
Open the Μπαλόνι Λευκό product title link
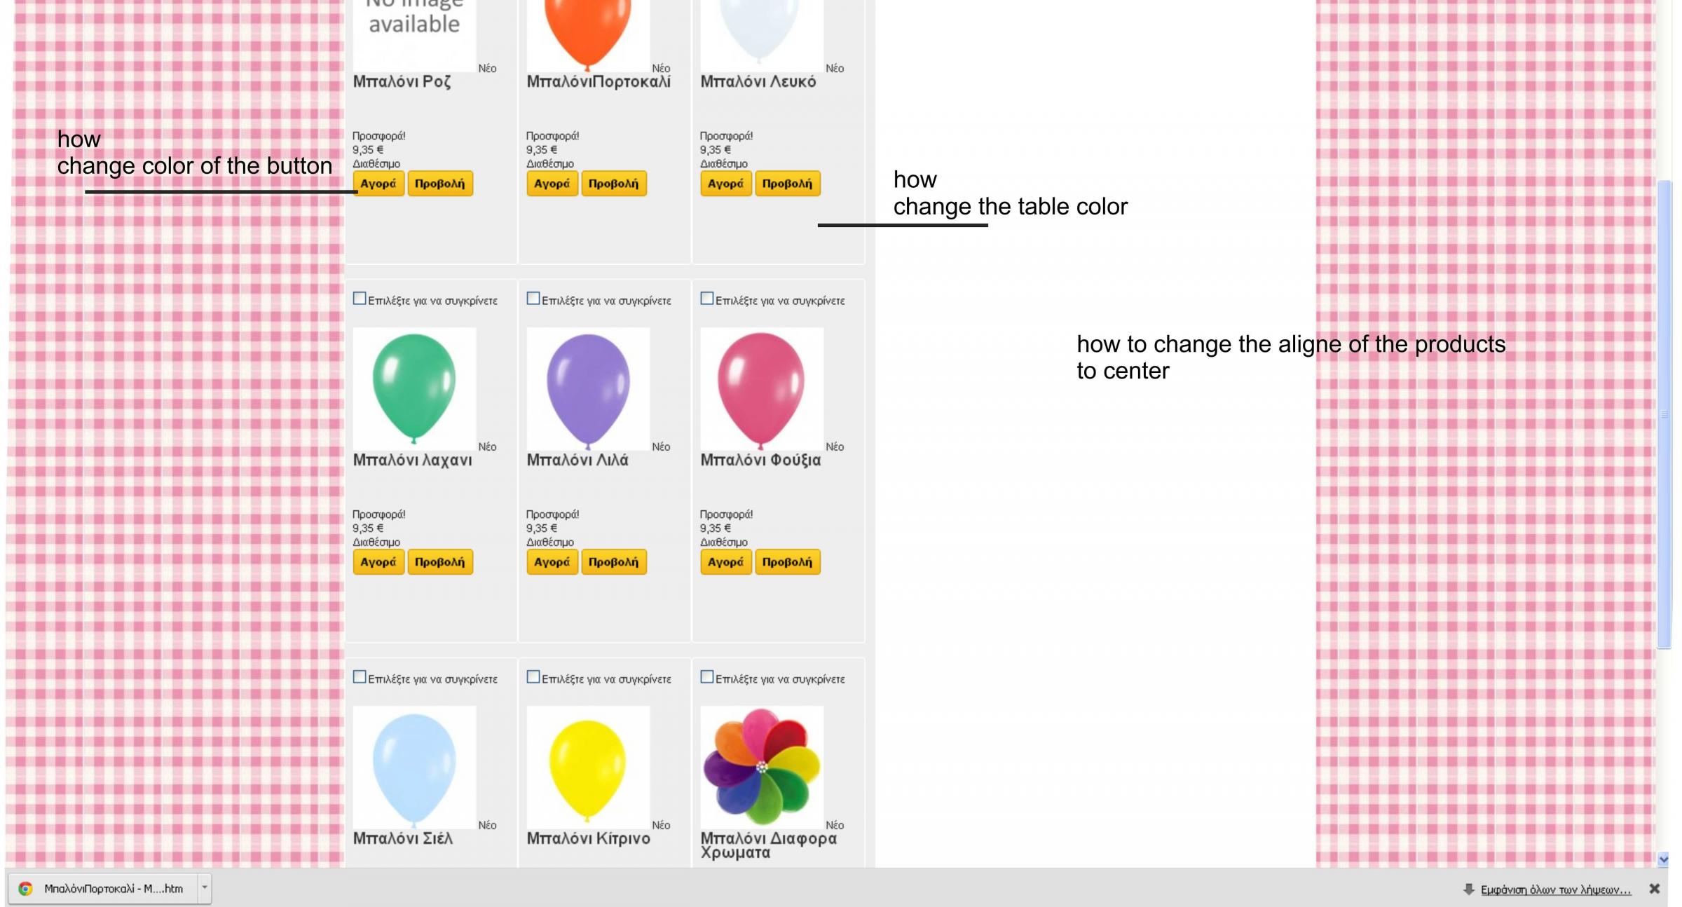[x=758, y=82]
